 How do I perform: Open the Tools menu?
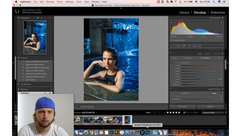79,2
